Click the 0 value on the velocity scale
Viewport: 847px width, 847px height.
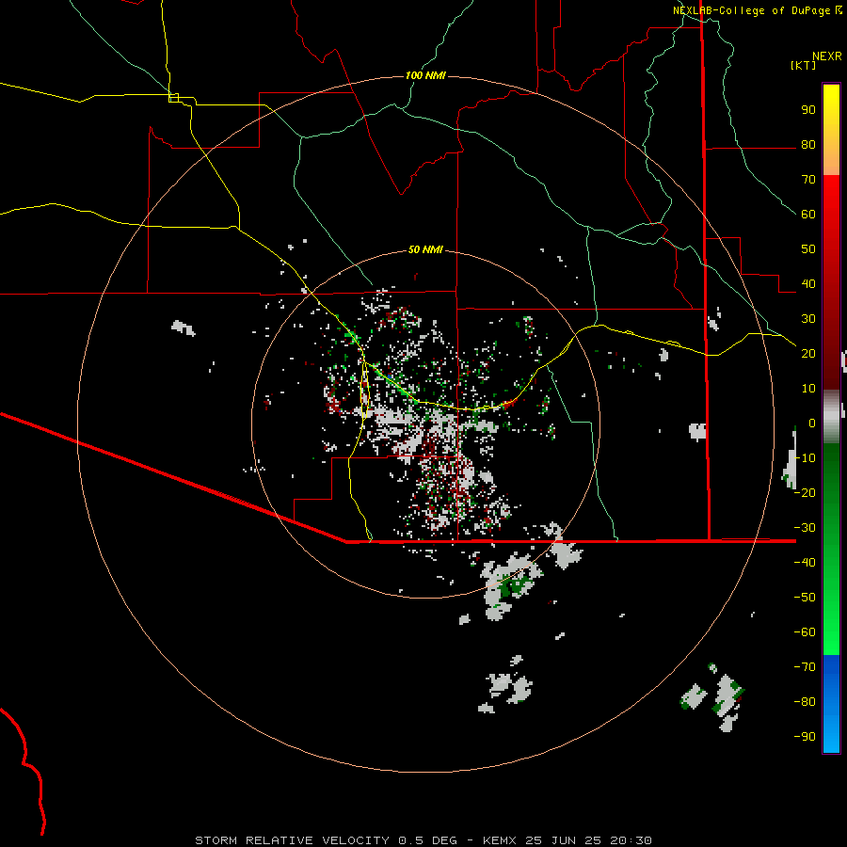pyautogui.click(x=812, y=423)
